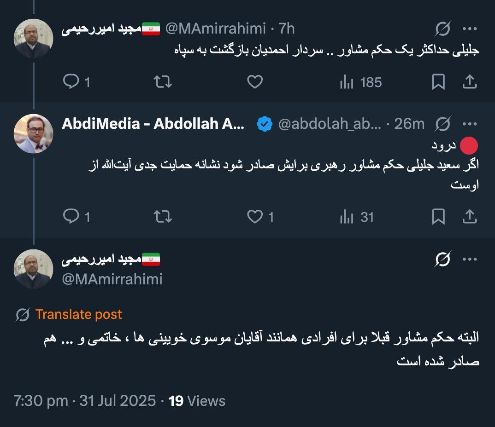Like the AbdiMedia post
This screenshot has width=495, height=427.
pyautogui.click(x=255, y=217)
